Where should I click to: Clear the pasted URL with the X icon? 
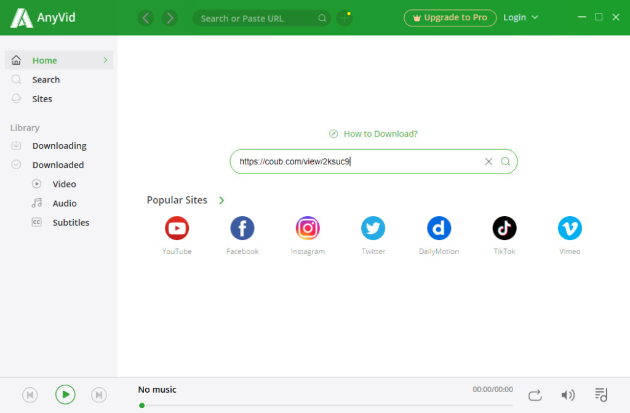pyautogui.click(x=488, y=162)
